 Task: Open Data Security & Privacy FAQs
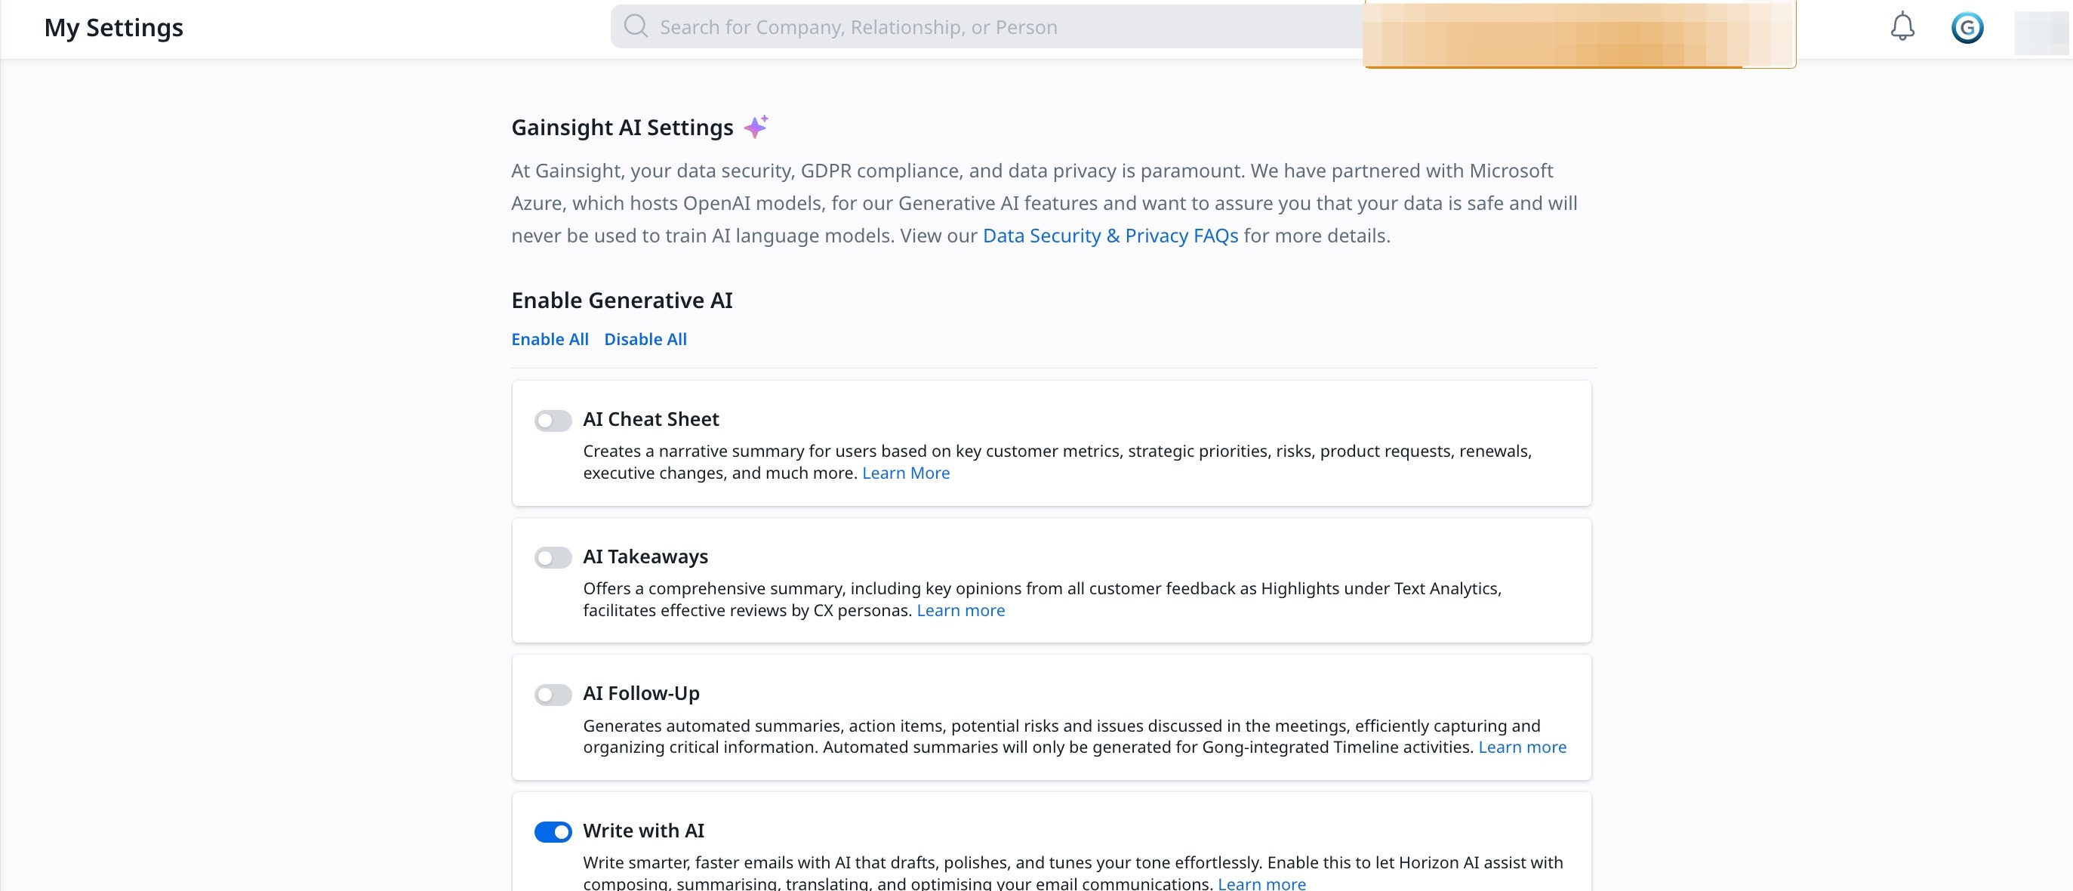pos(1110,236)
